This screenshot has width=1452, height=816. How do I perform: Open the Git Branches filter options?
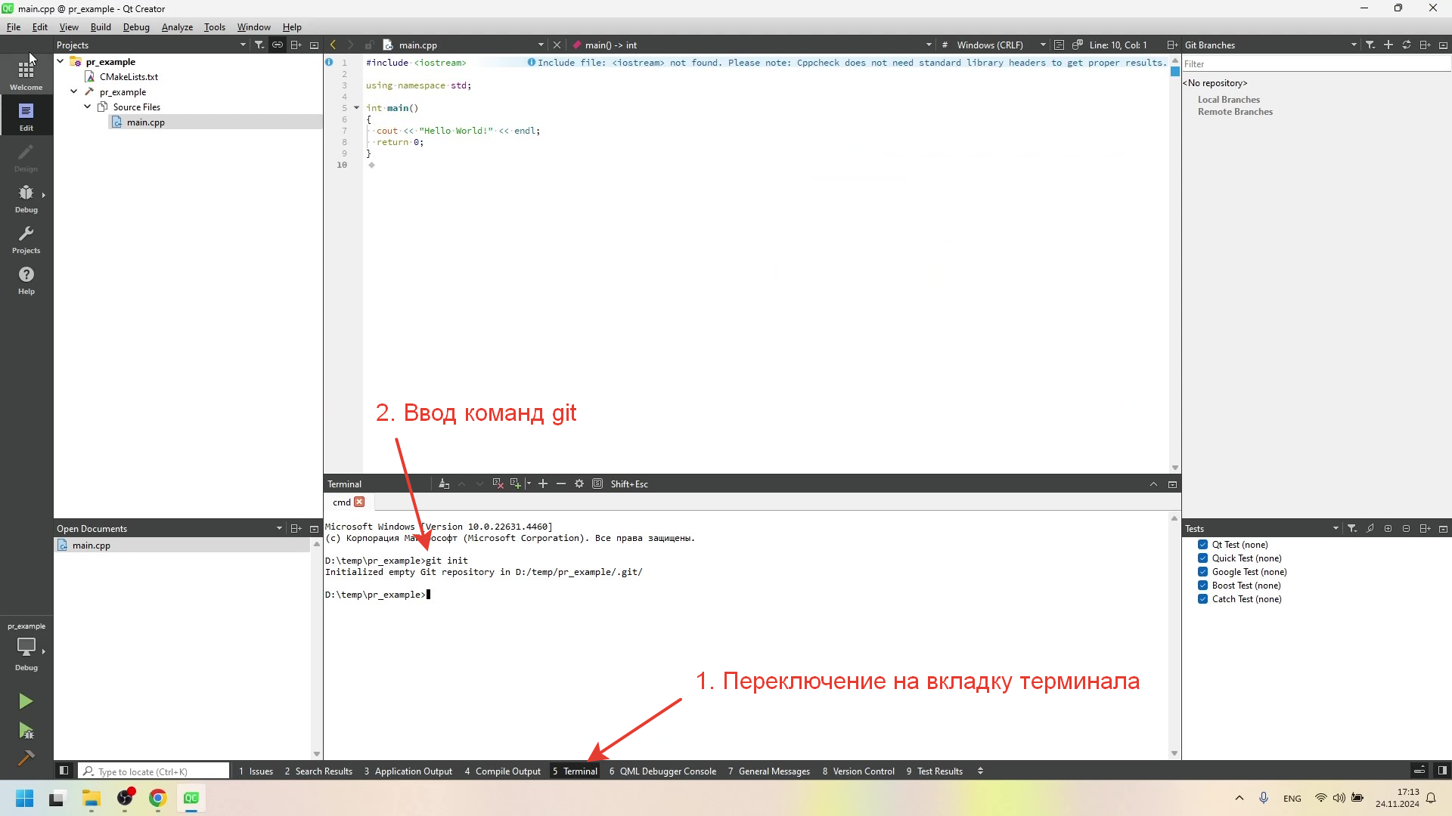point(1370,45)
